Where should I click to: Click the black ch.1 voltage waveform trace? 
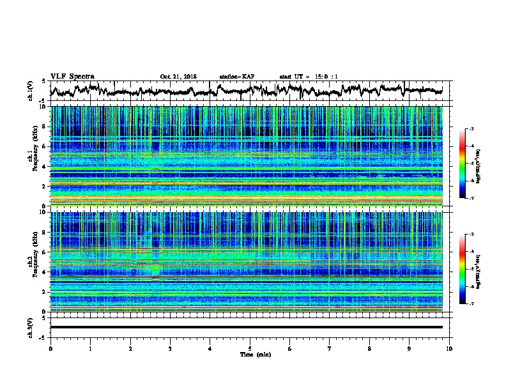click(246, 90)
